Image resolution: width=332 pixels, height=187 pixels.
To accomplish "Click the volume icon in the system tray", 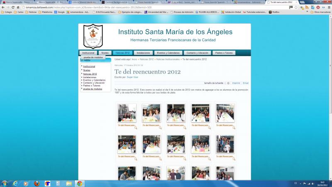I will 313,184.
